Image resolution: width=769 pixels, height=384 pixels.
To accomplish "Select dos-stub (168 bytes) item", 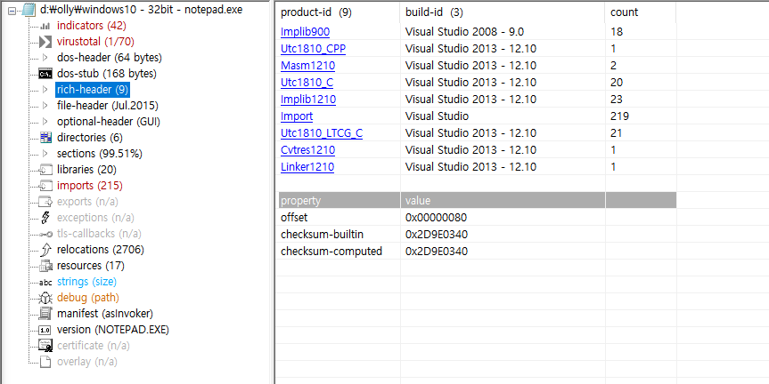I will click(x=107, y=74).
